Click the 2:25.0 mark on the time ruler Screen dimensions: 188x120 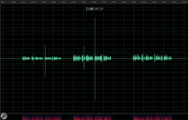pos(164,2)
